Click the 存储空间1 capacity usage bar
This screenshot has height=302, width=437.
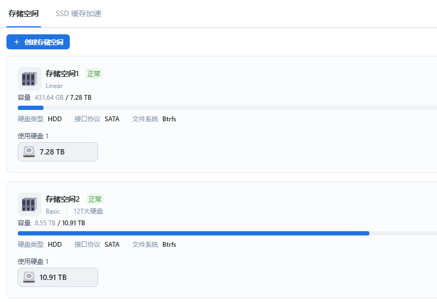click(x=227, y=108)
